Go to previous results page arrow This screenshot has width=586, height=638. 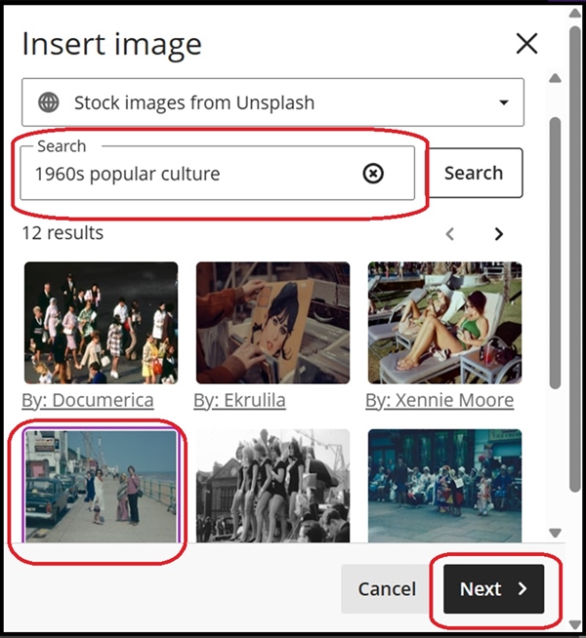pos(450,234)
